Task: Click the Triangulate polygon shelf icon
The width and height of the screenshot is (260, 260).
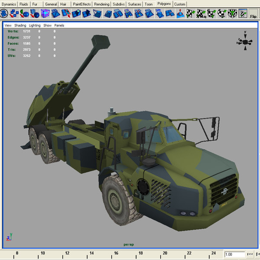Action: coord(149,13)
